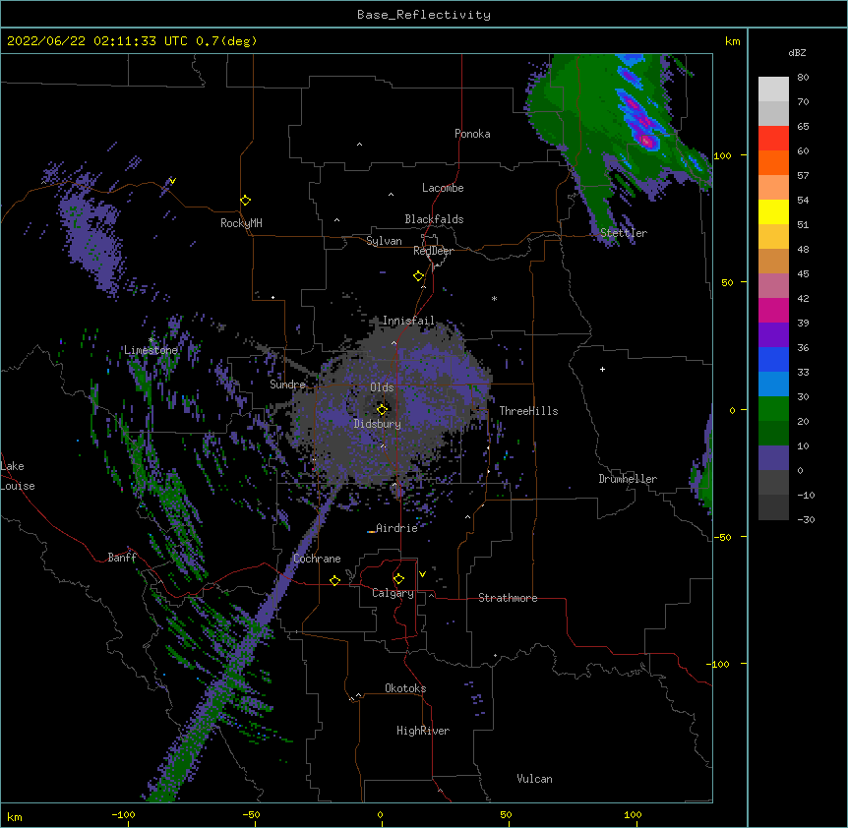Click yellow diamond marker above RockyMH label
The width and height of the screenshot is (848, 828).
[x=245, y=201]
